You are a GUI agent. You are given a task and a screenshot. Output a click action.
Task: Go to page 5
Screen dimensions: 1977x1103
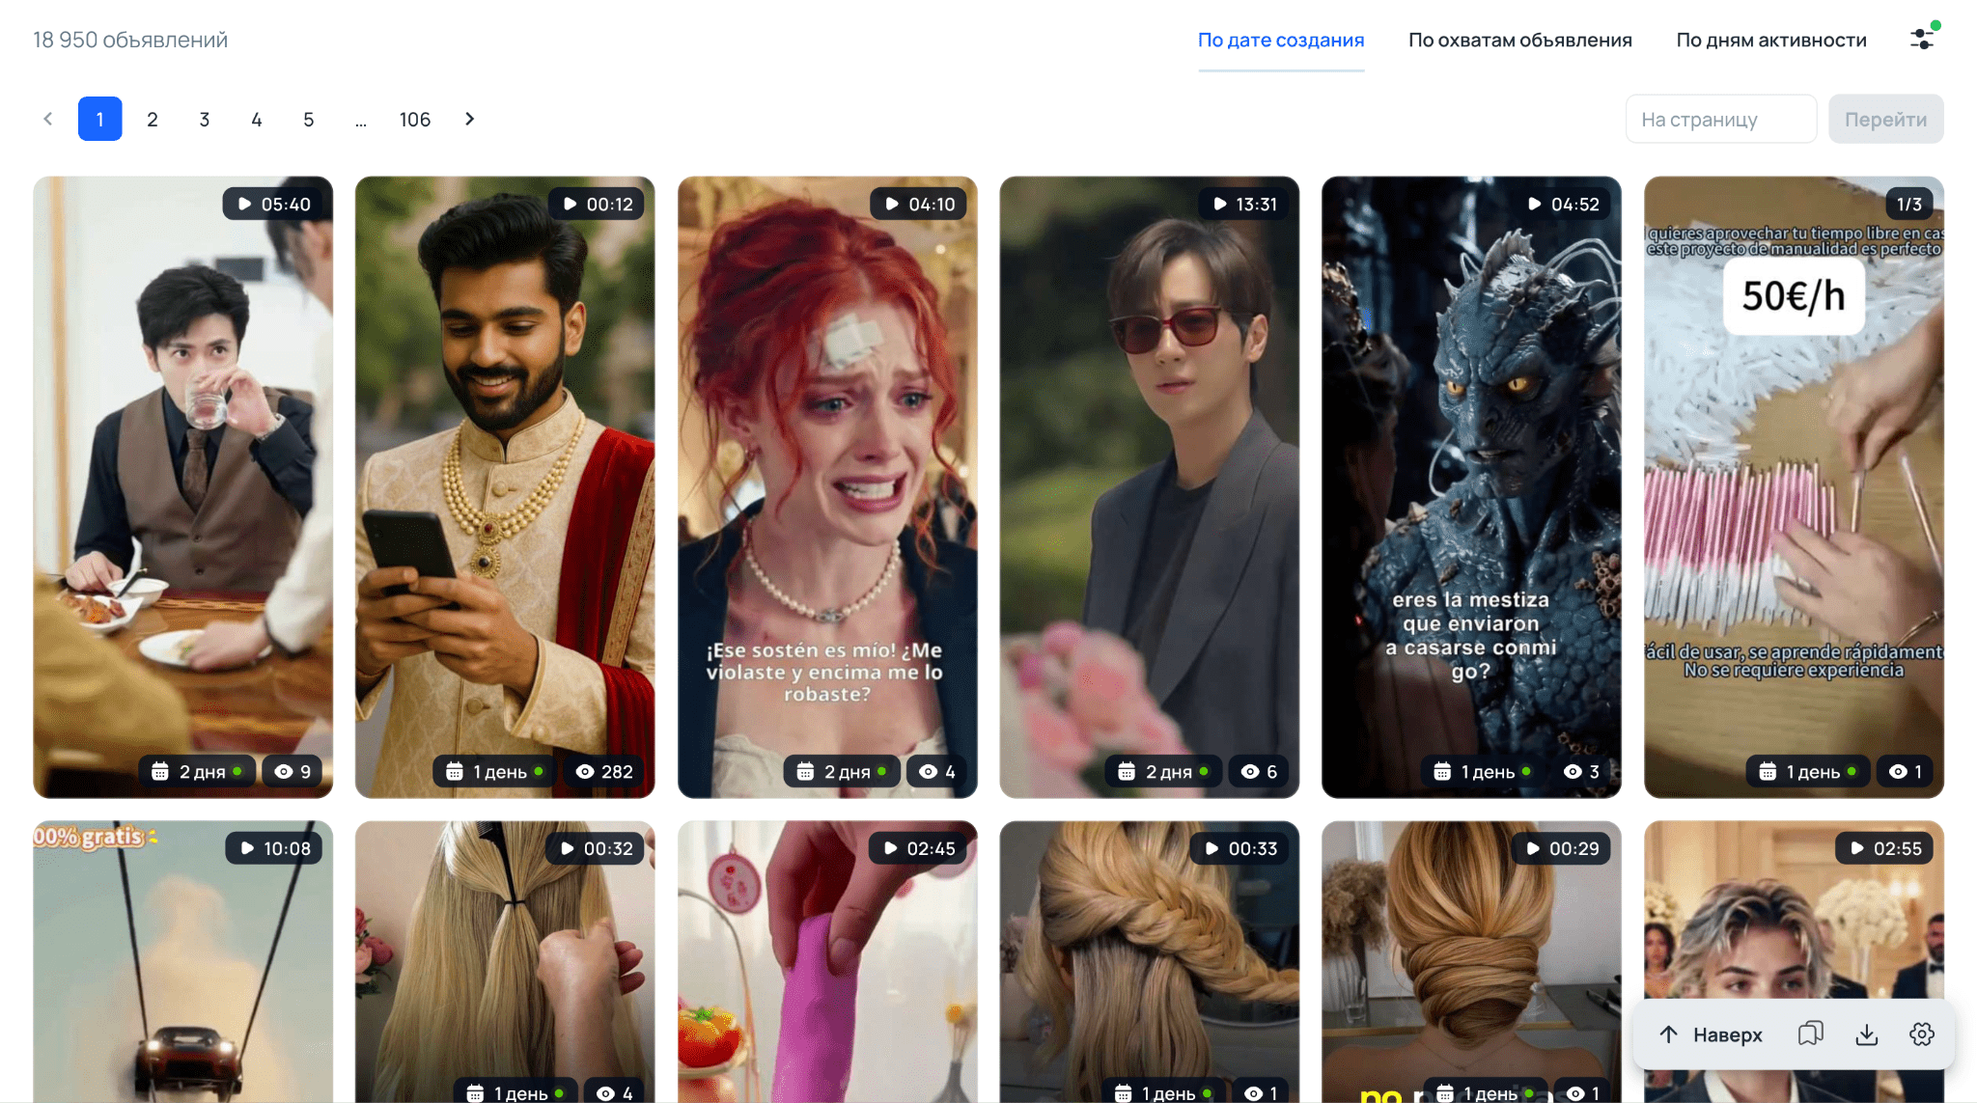pyautogui.click(x=309, y=119)
